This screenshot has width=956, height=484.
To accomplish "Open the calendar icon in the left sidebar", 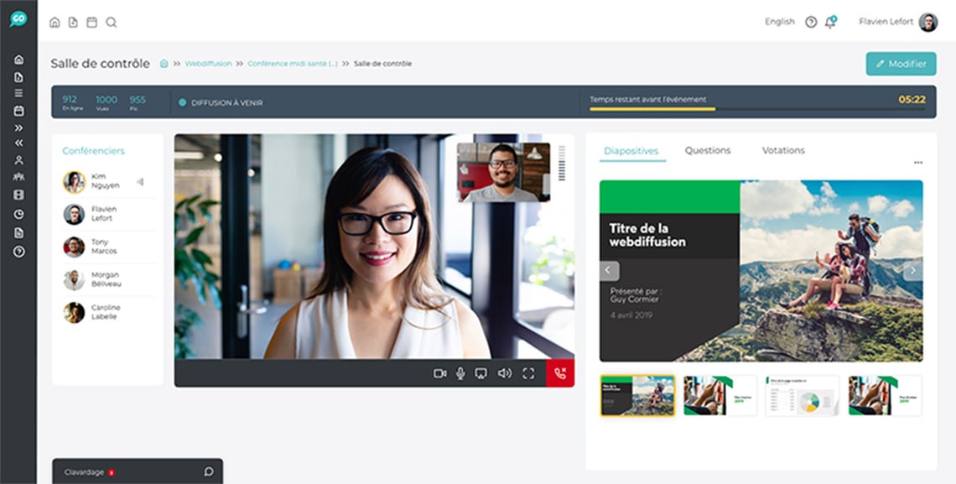I will click(x=18, y=110).
